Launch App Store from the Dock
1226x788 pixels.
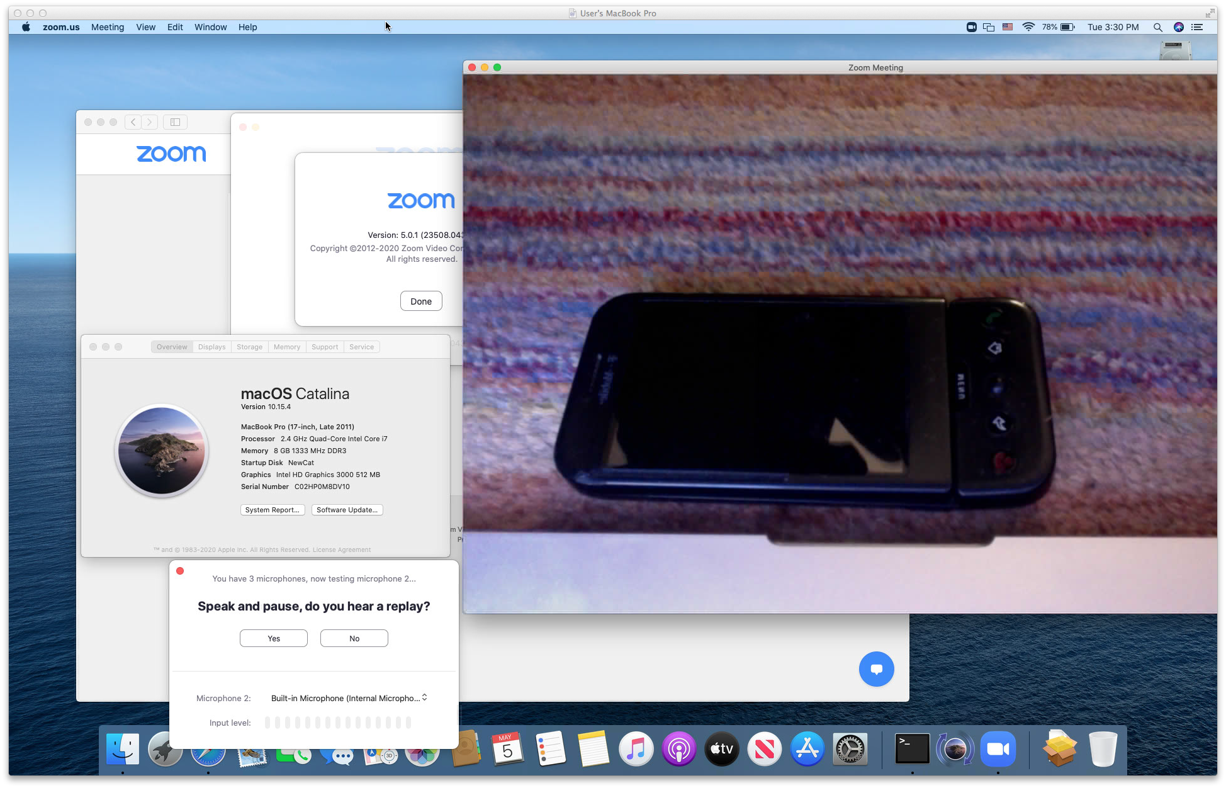coord(807,749)
